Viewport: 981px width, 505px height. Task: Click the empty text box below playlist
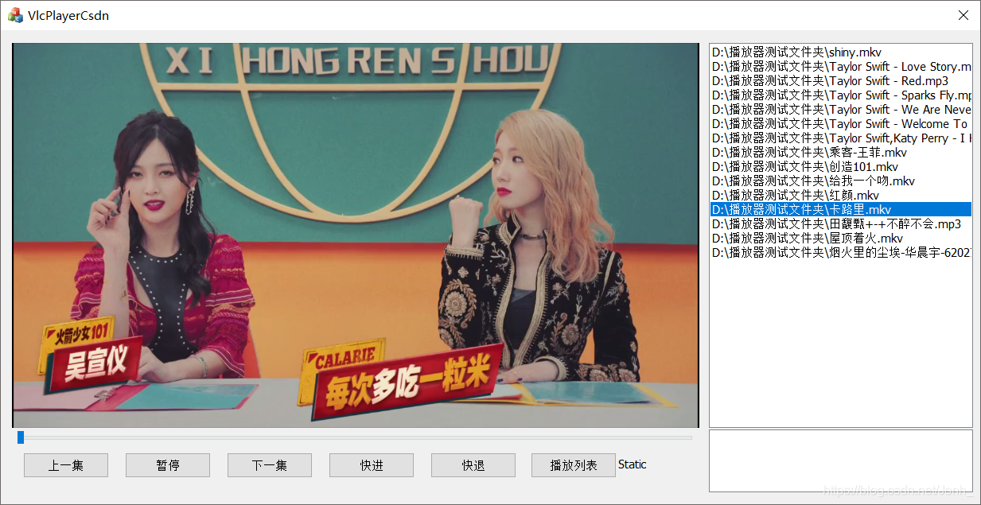(x=841, y=461)
